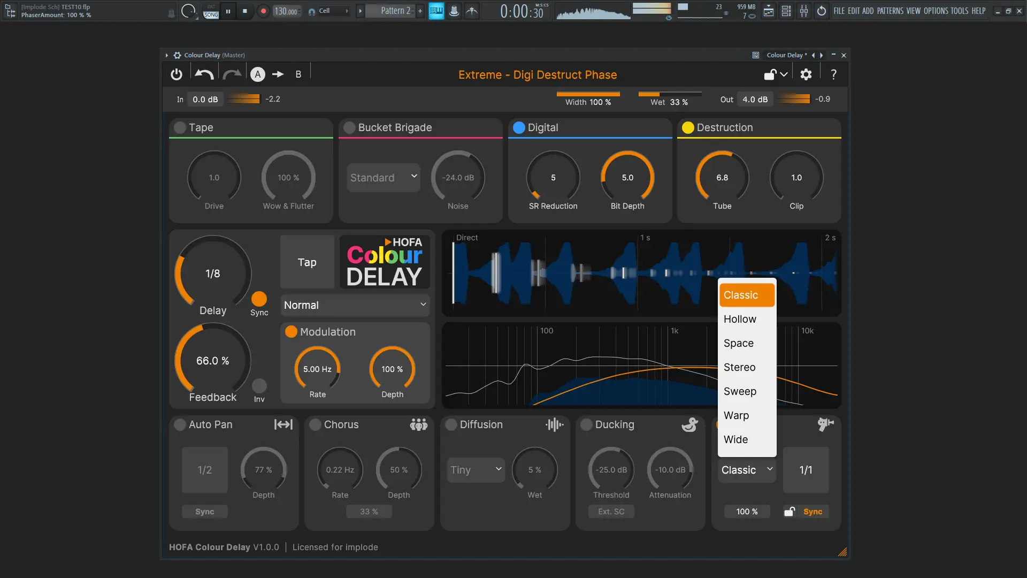Click the Diffusion waveform icon
This screenshot has width=1027, height=578.
(x=554, y=424)
